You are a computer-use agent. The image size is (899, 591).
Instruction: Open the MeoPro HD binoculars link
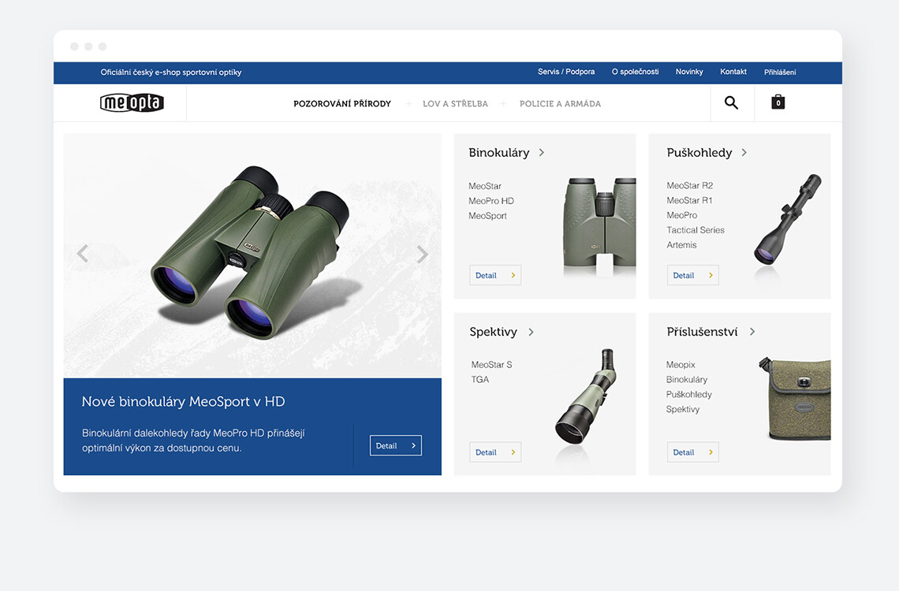click(491, 201)
